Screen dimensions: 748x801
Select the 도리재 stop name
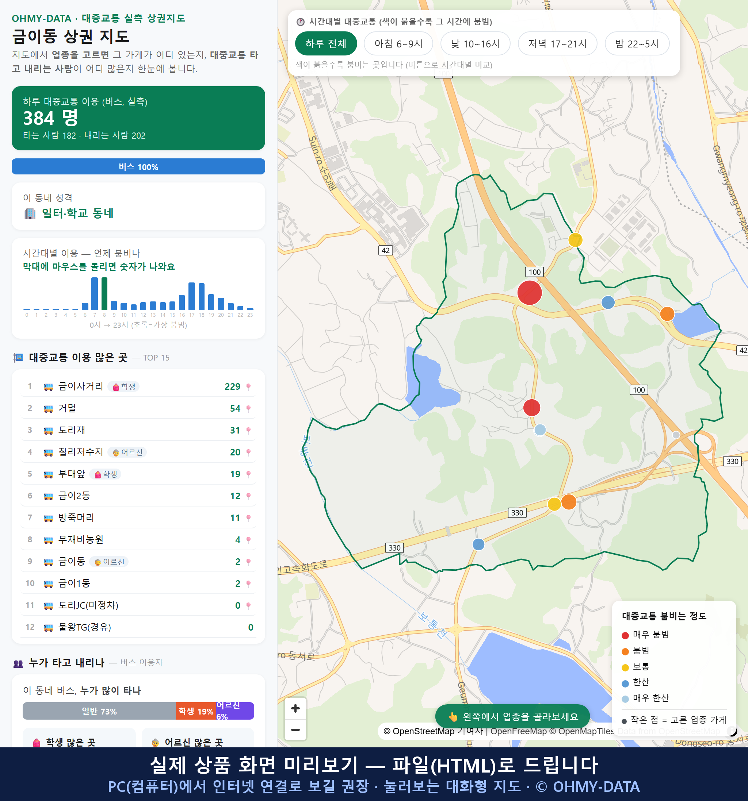click(71, 430)
